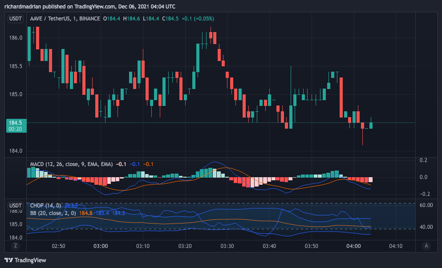Click the 03:30 time axis label
The width and height of the screenshot is (442, 268).
click(x=227, y=246)
